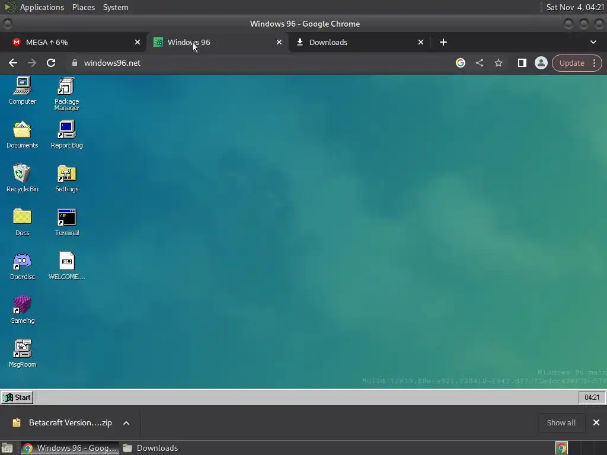Close the downloads shelf

point(596,422)
